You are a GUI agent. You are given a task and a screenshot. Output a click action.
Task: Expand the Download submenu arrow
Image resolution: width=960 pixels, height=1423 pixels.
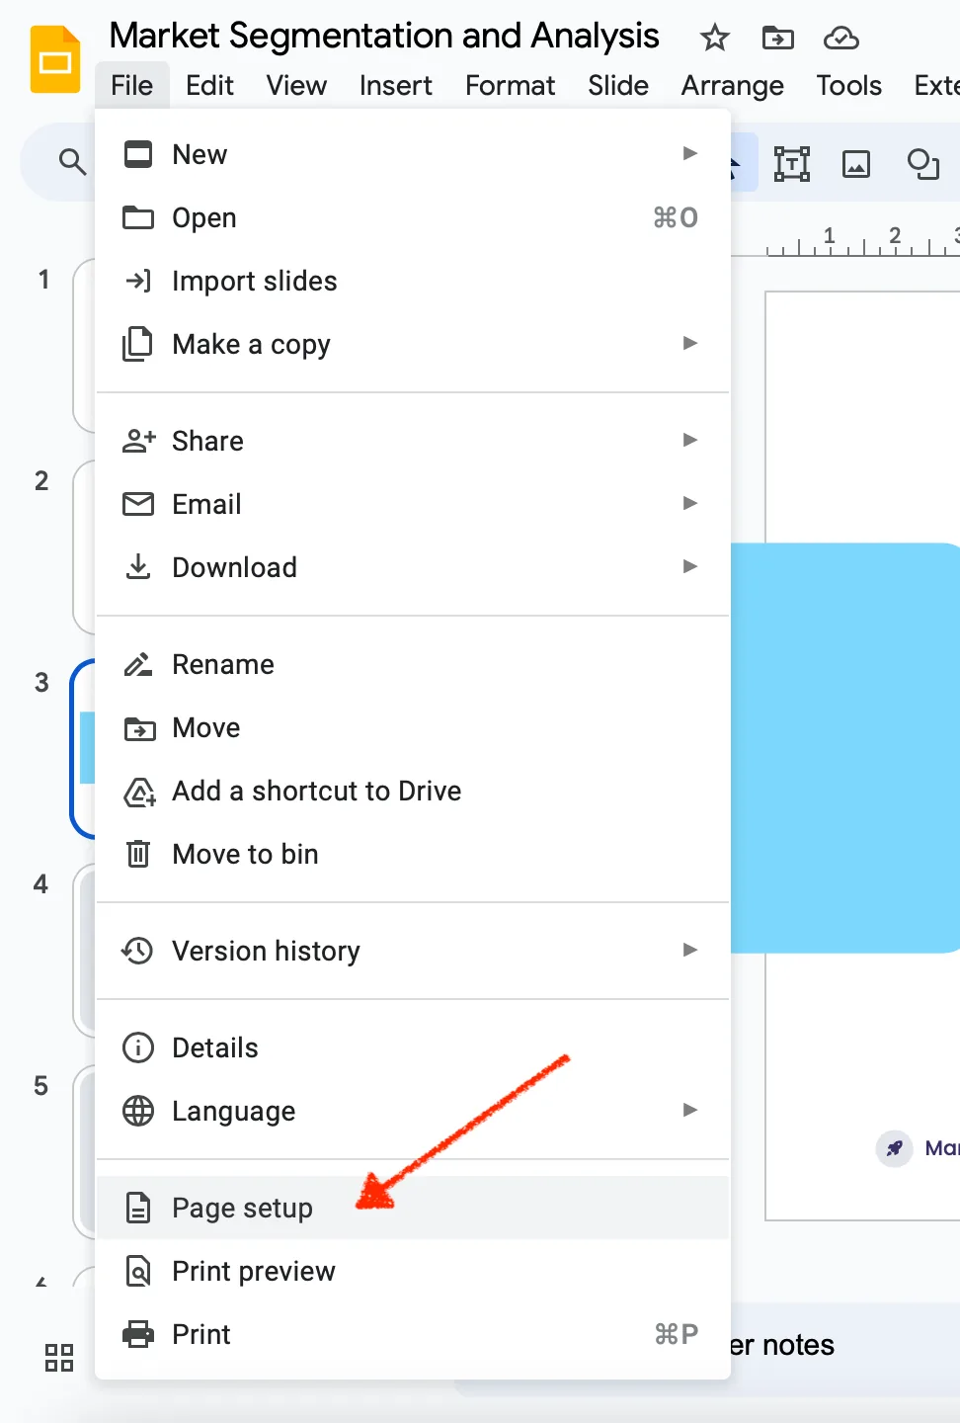point(690,566)
